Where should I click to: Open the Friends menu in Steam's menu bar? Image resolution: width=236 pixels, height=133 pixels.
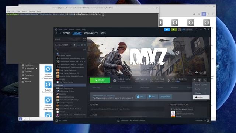click(71, 30)
